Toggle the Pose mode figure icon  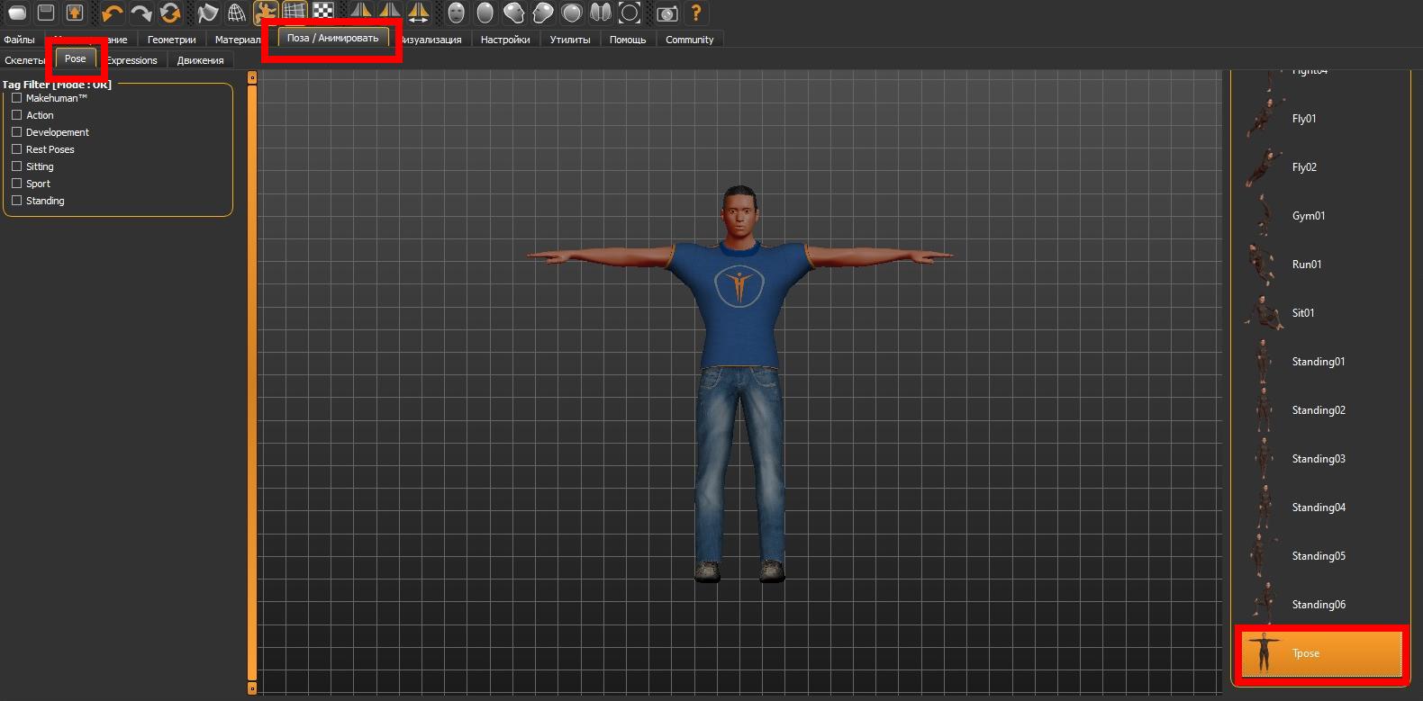click(x=266, y=13)
